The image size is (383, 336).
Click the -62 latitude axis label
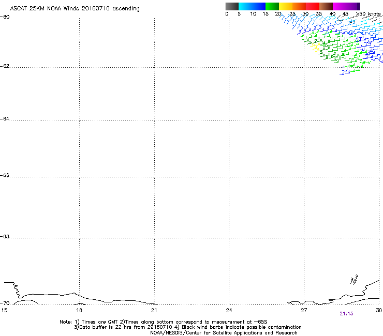click(x=5, y=66)
